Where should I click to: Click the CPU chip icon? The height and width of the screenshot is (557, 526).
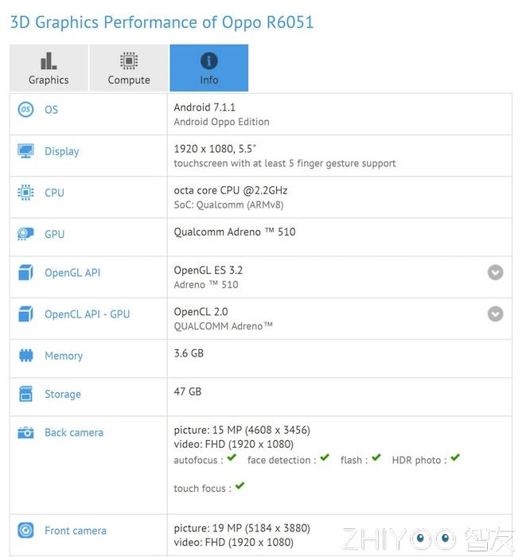(x=26, y=193)
